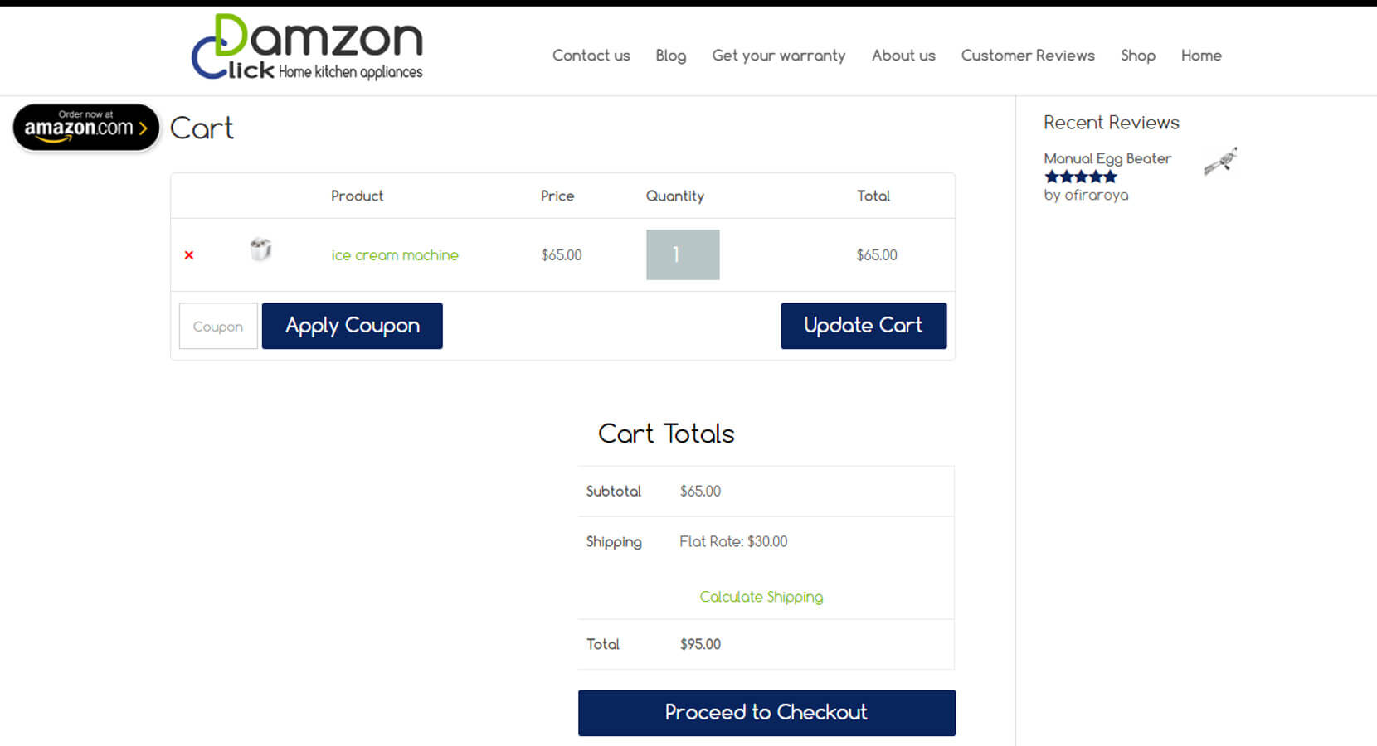
Task: Return to the Home page
Action: 1201,56
